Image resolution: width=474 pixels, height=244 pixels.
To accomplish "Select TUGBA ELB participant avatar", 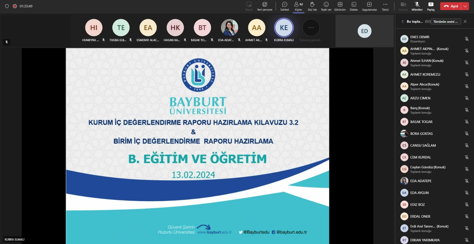I will (x=121, y=28).
